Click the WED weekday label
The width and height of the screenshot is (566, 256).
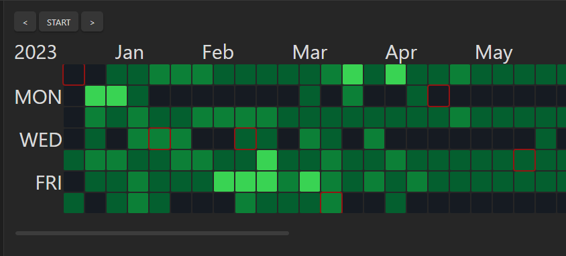40,140
